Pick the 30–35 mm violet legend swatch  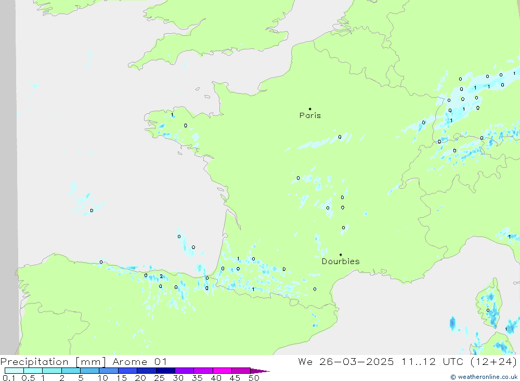[x=184, y=371]
